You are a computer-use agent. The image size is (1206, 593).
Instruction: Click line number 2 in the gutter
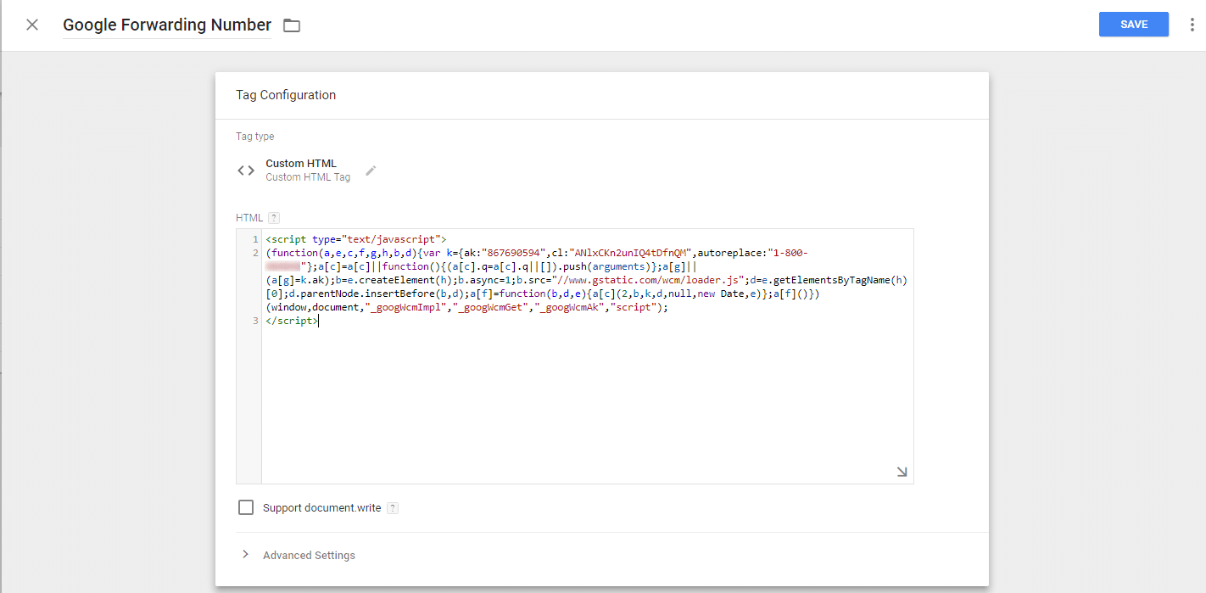[x=255, y=253]
